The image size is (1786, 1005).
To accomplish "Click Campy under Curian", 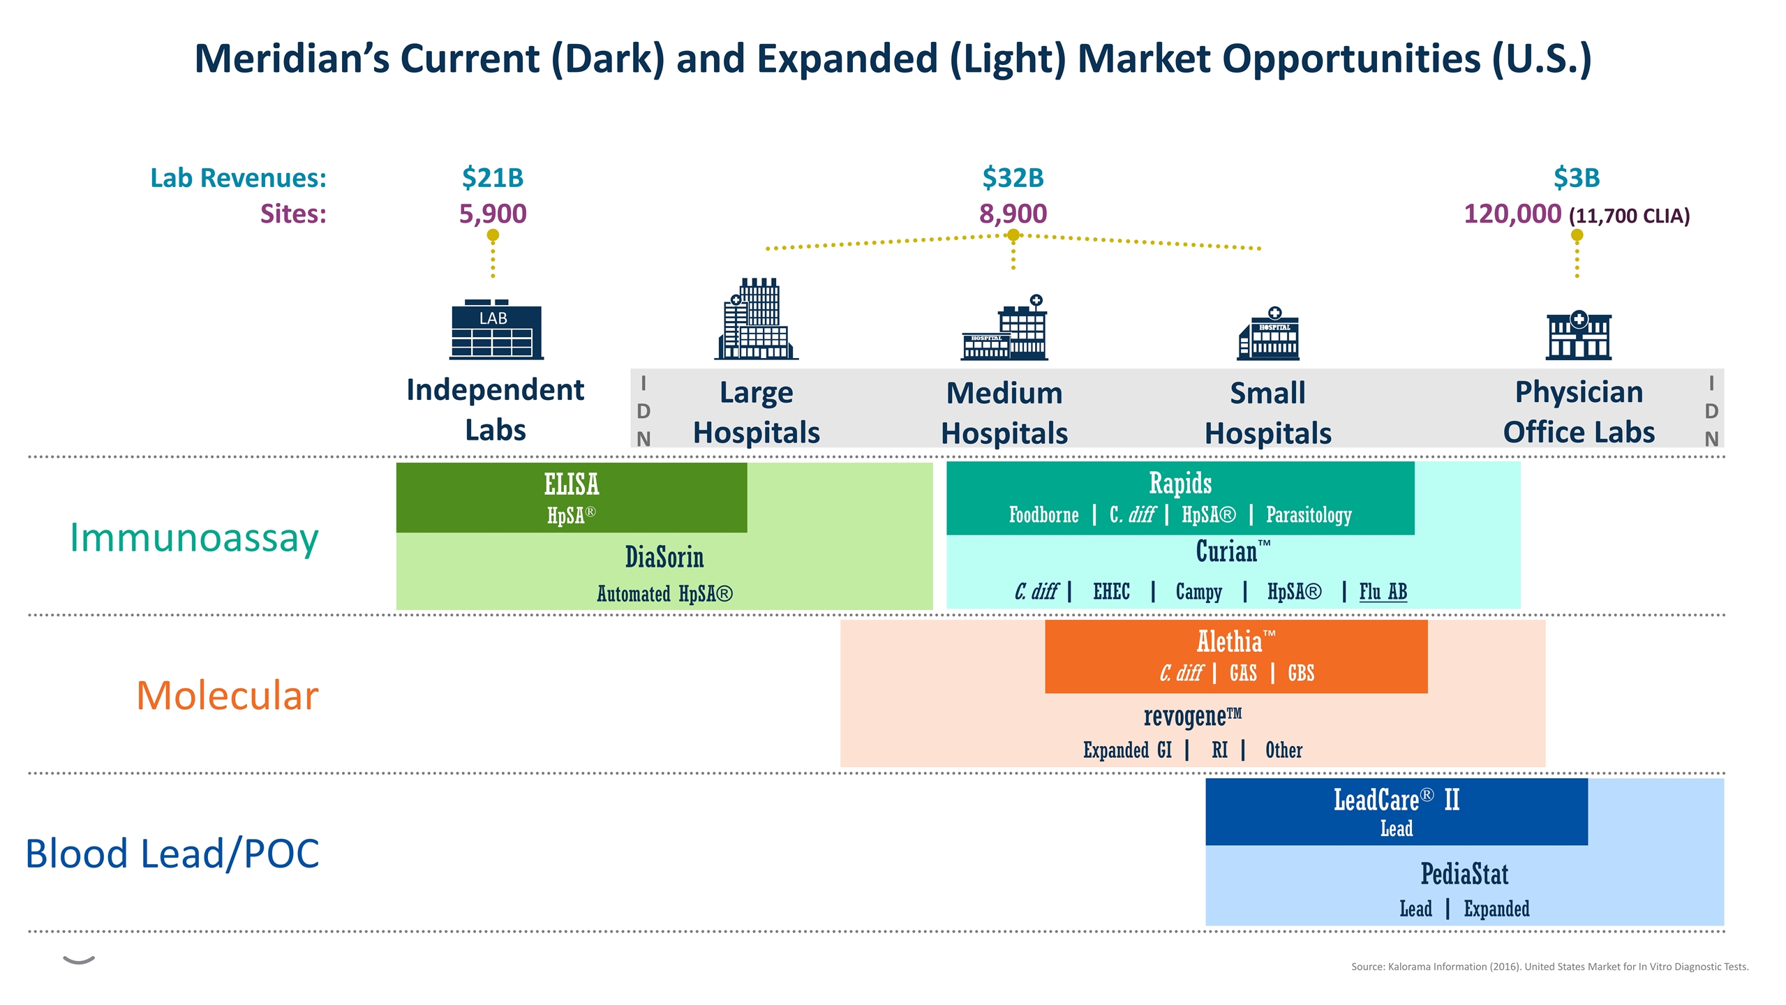I will (1198, 593).
